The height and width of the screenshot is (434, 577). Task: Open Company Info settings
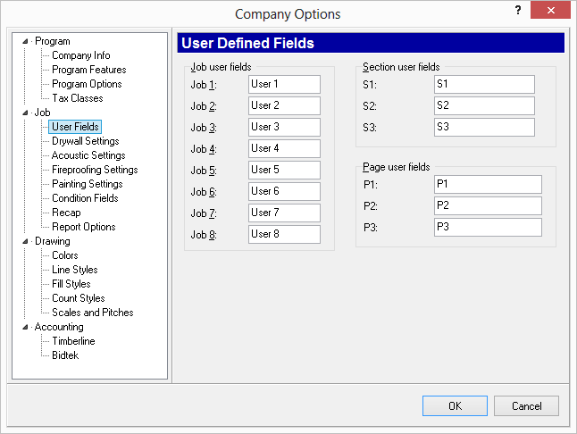point(81,55)
